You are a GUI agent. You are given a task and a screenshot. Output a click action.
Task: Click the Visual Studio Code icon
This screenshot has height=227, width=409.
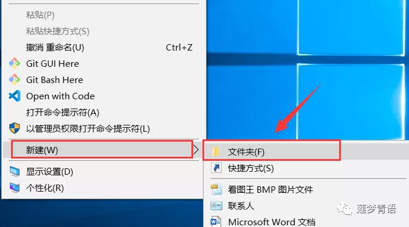(x=15, y=96)
